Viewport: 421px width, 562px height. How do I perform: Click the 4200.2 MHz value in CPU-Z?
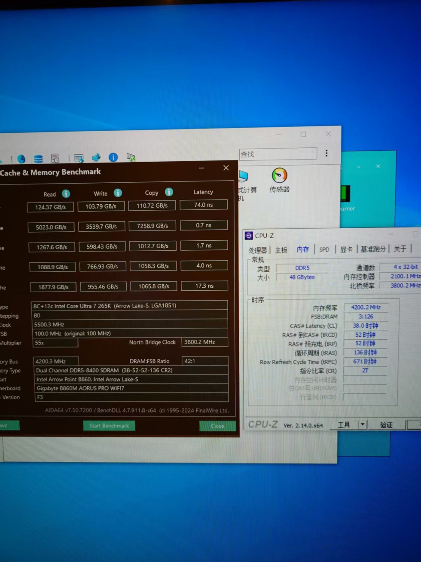pos(366,307)
